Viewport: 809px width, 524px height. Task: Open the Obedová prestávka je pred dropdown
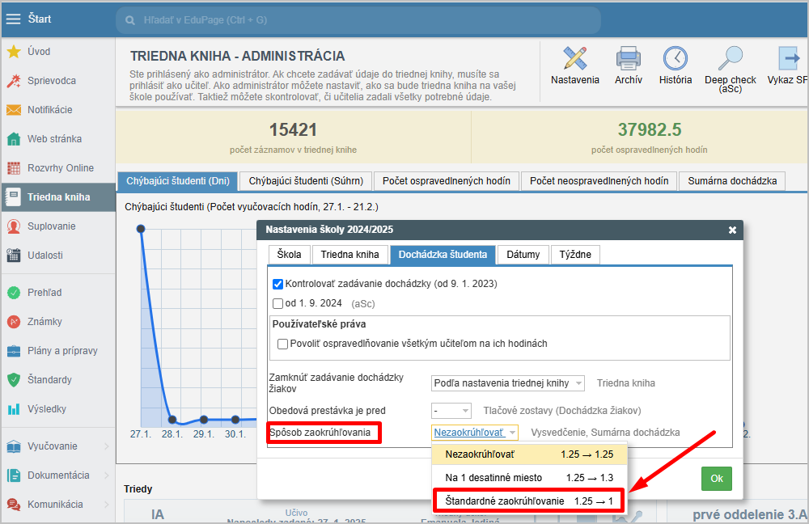coord(451,411)
